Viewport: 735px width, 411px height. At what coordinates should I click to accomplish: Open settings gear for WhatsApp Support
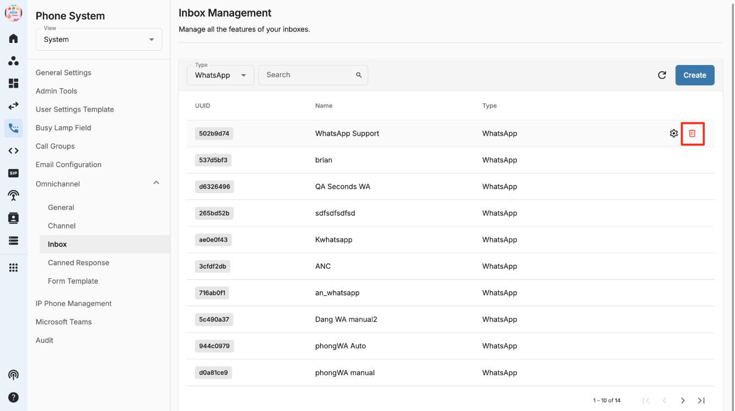coord(674,133)
